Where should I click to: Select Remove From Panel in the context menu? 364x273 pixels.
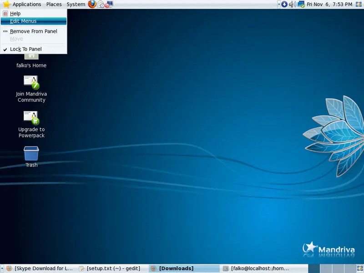34,31
